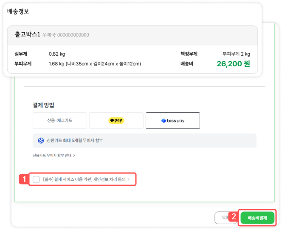Check the required payment terms agreement checkbox

coord(36,179)
